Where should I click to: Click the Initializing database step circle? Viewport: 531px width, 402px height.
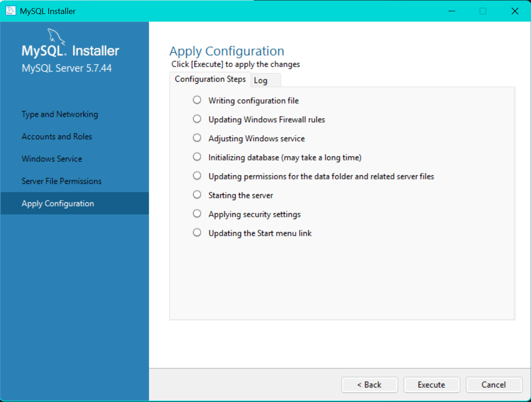click(x=197, y=157)
